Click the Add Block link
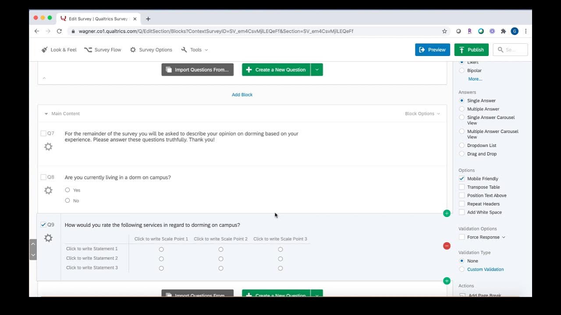 [242, 94]
